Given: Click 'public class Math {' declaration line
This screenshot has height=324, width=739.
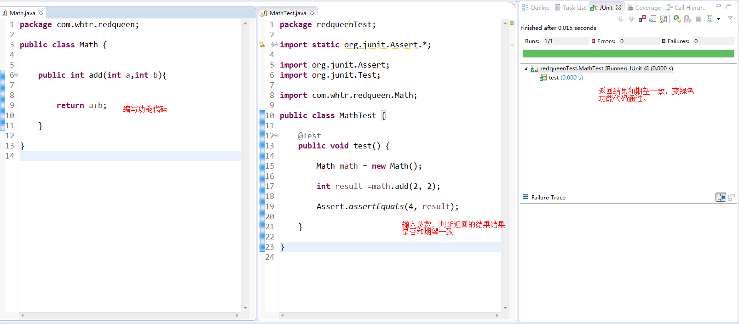Looking at the screenshot, I should pyautogui.click(x=64, y=45).
